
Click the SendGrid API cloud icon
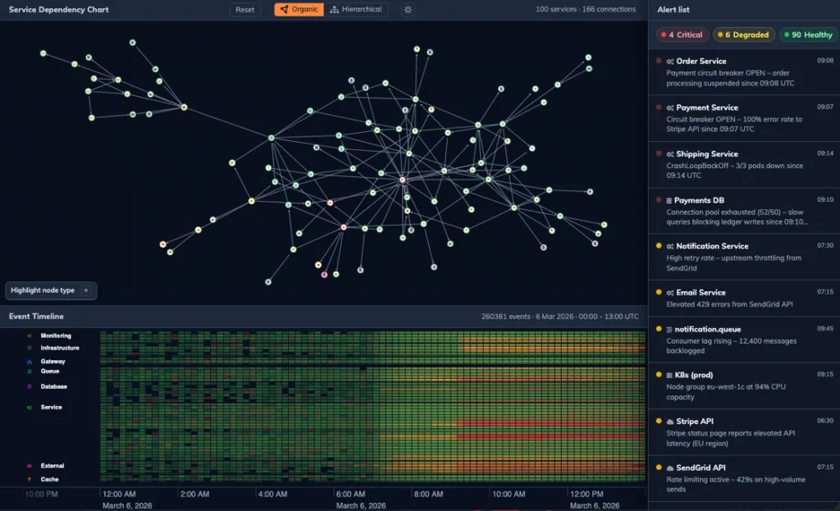tap(669, 468)
